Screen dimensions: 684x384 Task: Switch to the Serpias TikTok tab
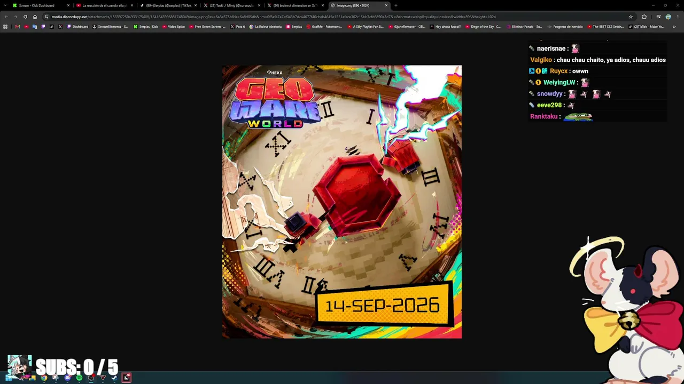[x=168, y=5]
